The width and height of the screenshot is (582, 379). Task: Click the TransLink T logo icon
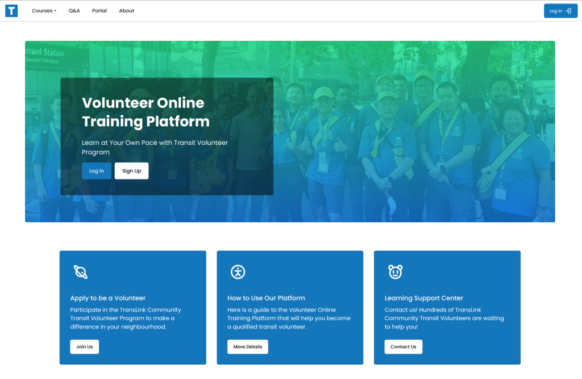(x=11, y=11)
